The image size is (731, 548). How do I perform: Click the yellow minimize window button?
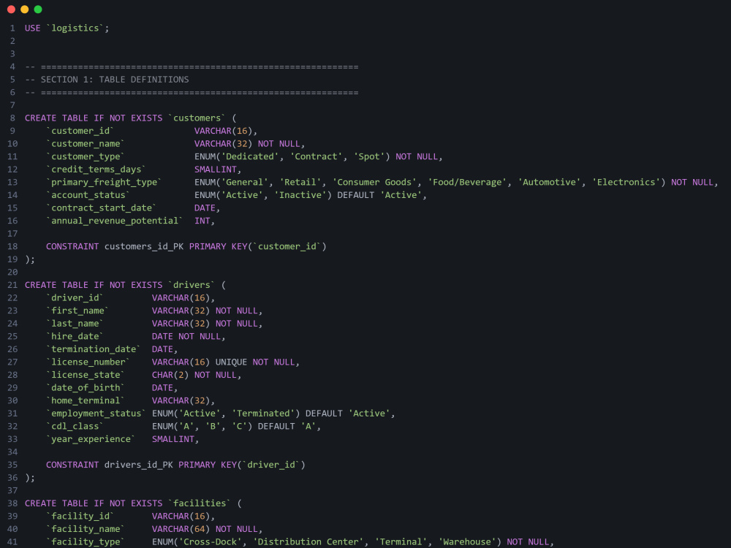(25, 9)
